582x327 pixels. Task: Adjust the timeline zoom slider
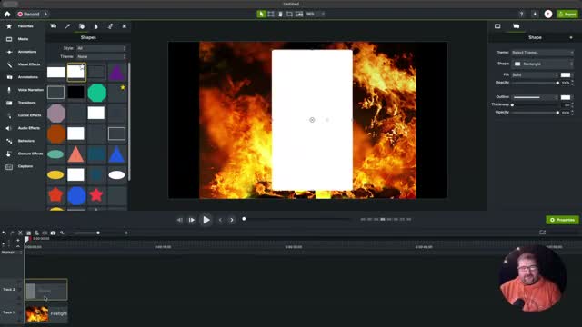98,233
